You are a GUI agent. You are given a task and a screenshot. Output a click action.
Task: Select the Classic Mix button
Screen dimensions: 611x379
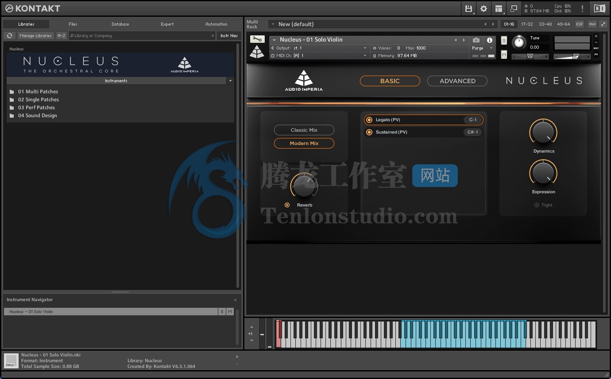click(304, 130)
